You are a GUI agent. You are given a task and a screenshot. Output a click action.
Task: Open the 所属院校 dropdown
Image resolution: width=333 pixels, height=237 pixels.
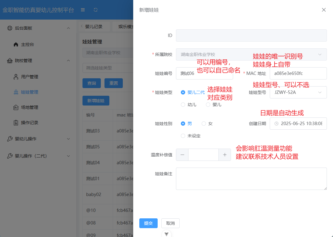(x=251, y=54)
